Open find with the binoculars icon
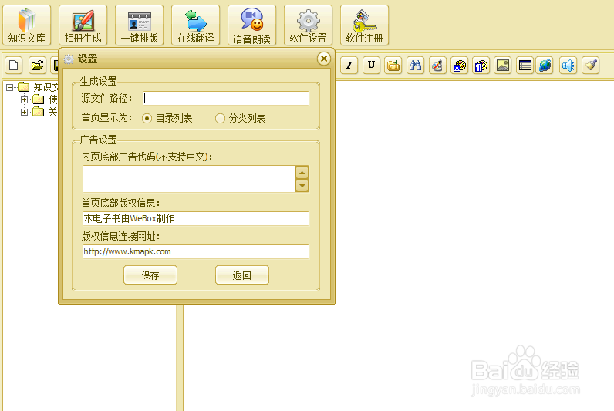The image size is (614, 411). (x=415, y=66)
